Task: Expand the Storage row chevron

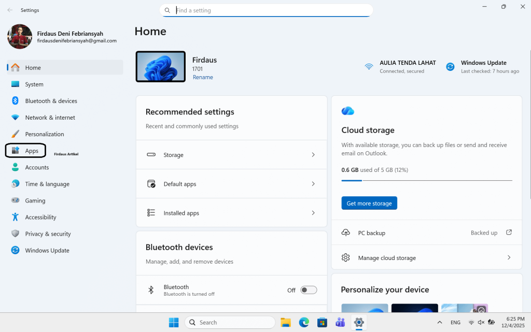Action: click(313, 154)
